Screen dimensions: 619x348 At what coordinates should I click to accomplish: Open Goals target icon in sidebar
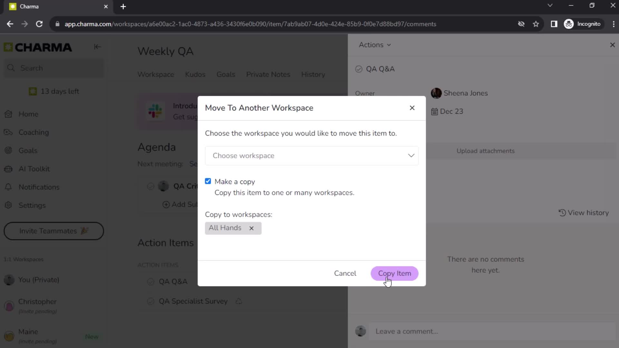pos(8,150)
